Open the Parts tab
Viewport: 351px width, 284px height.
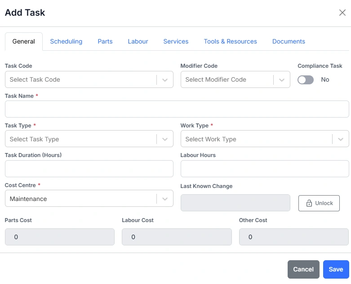tap(105, 41)
